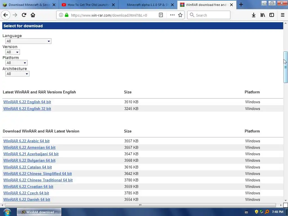Click the horizontal scrollbar thumb
The image size is (288, 216).
point(140,205)
